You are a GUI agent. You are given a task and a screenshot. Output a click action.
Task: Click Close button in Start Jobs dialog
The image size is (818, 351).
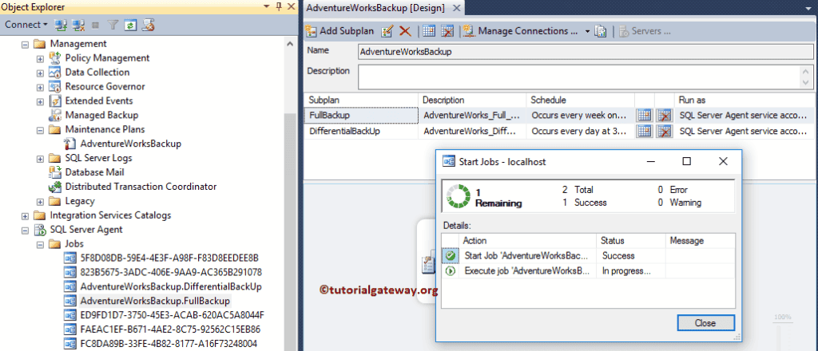coord(705,323)
